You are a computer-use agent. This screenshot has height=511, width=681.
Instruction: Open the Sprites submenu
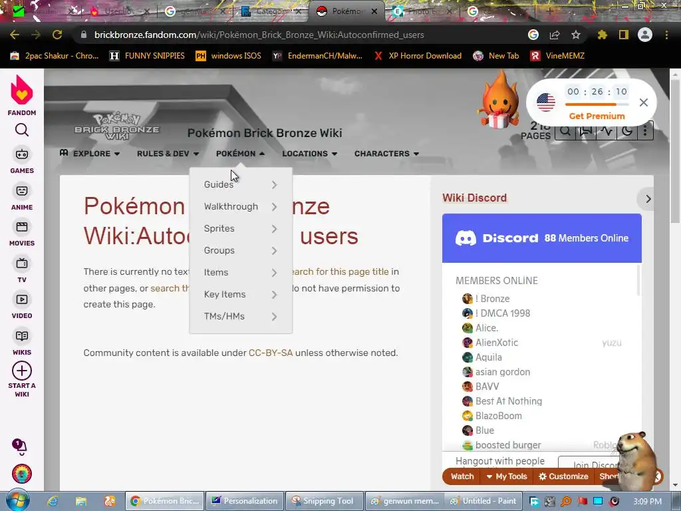pos(241,229)
